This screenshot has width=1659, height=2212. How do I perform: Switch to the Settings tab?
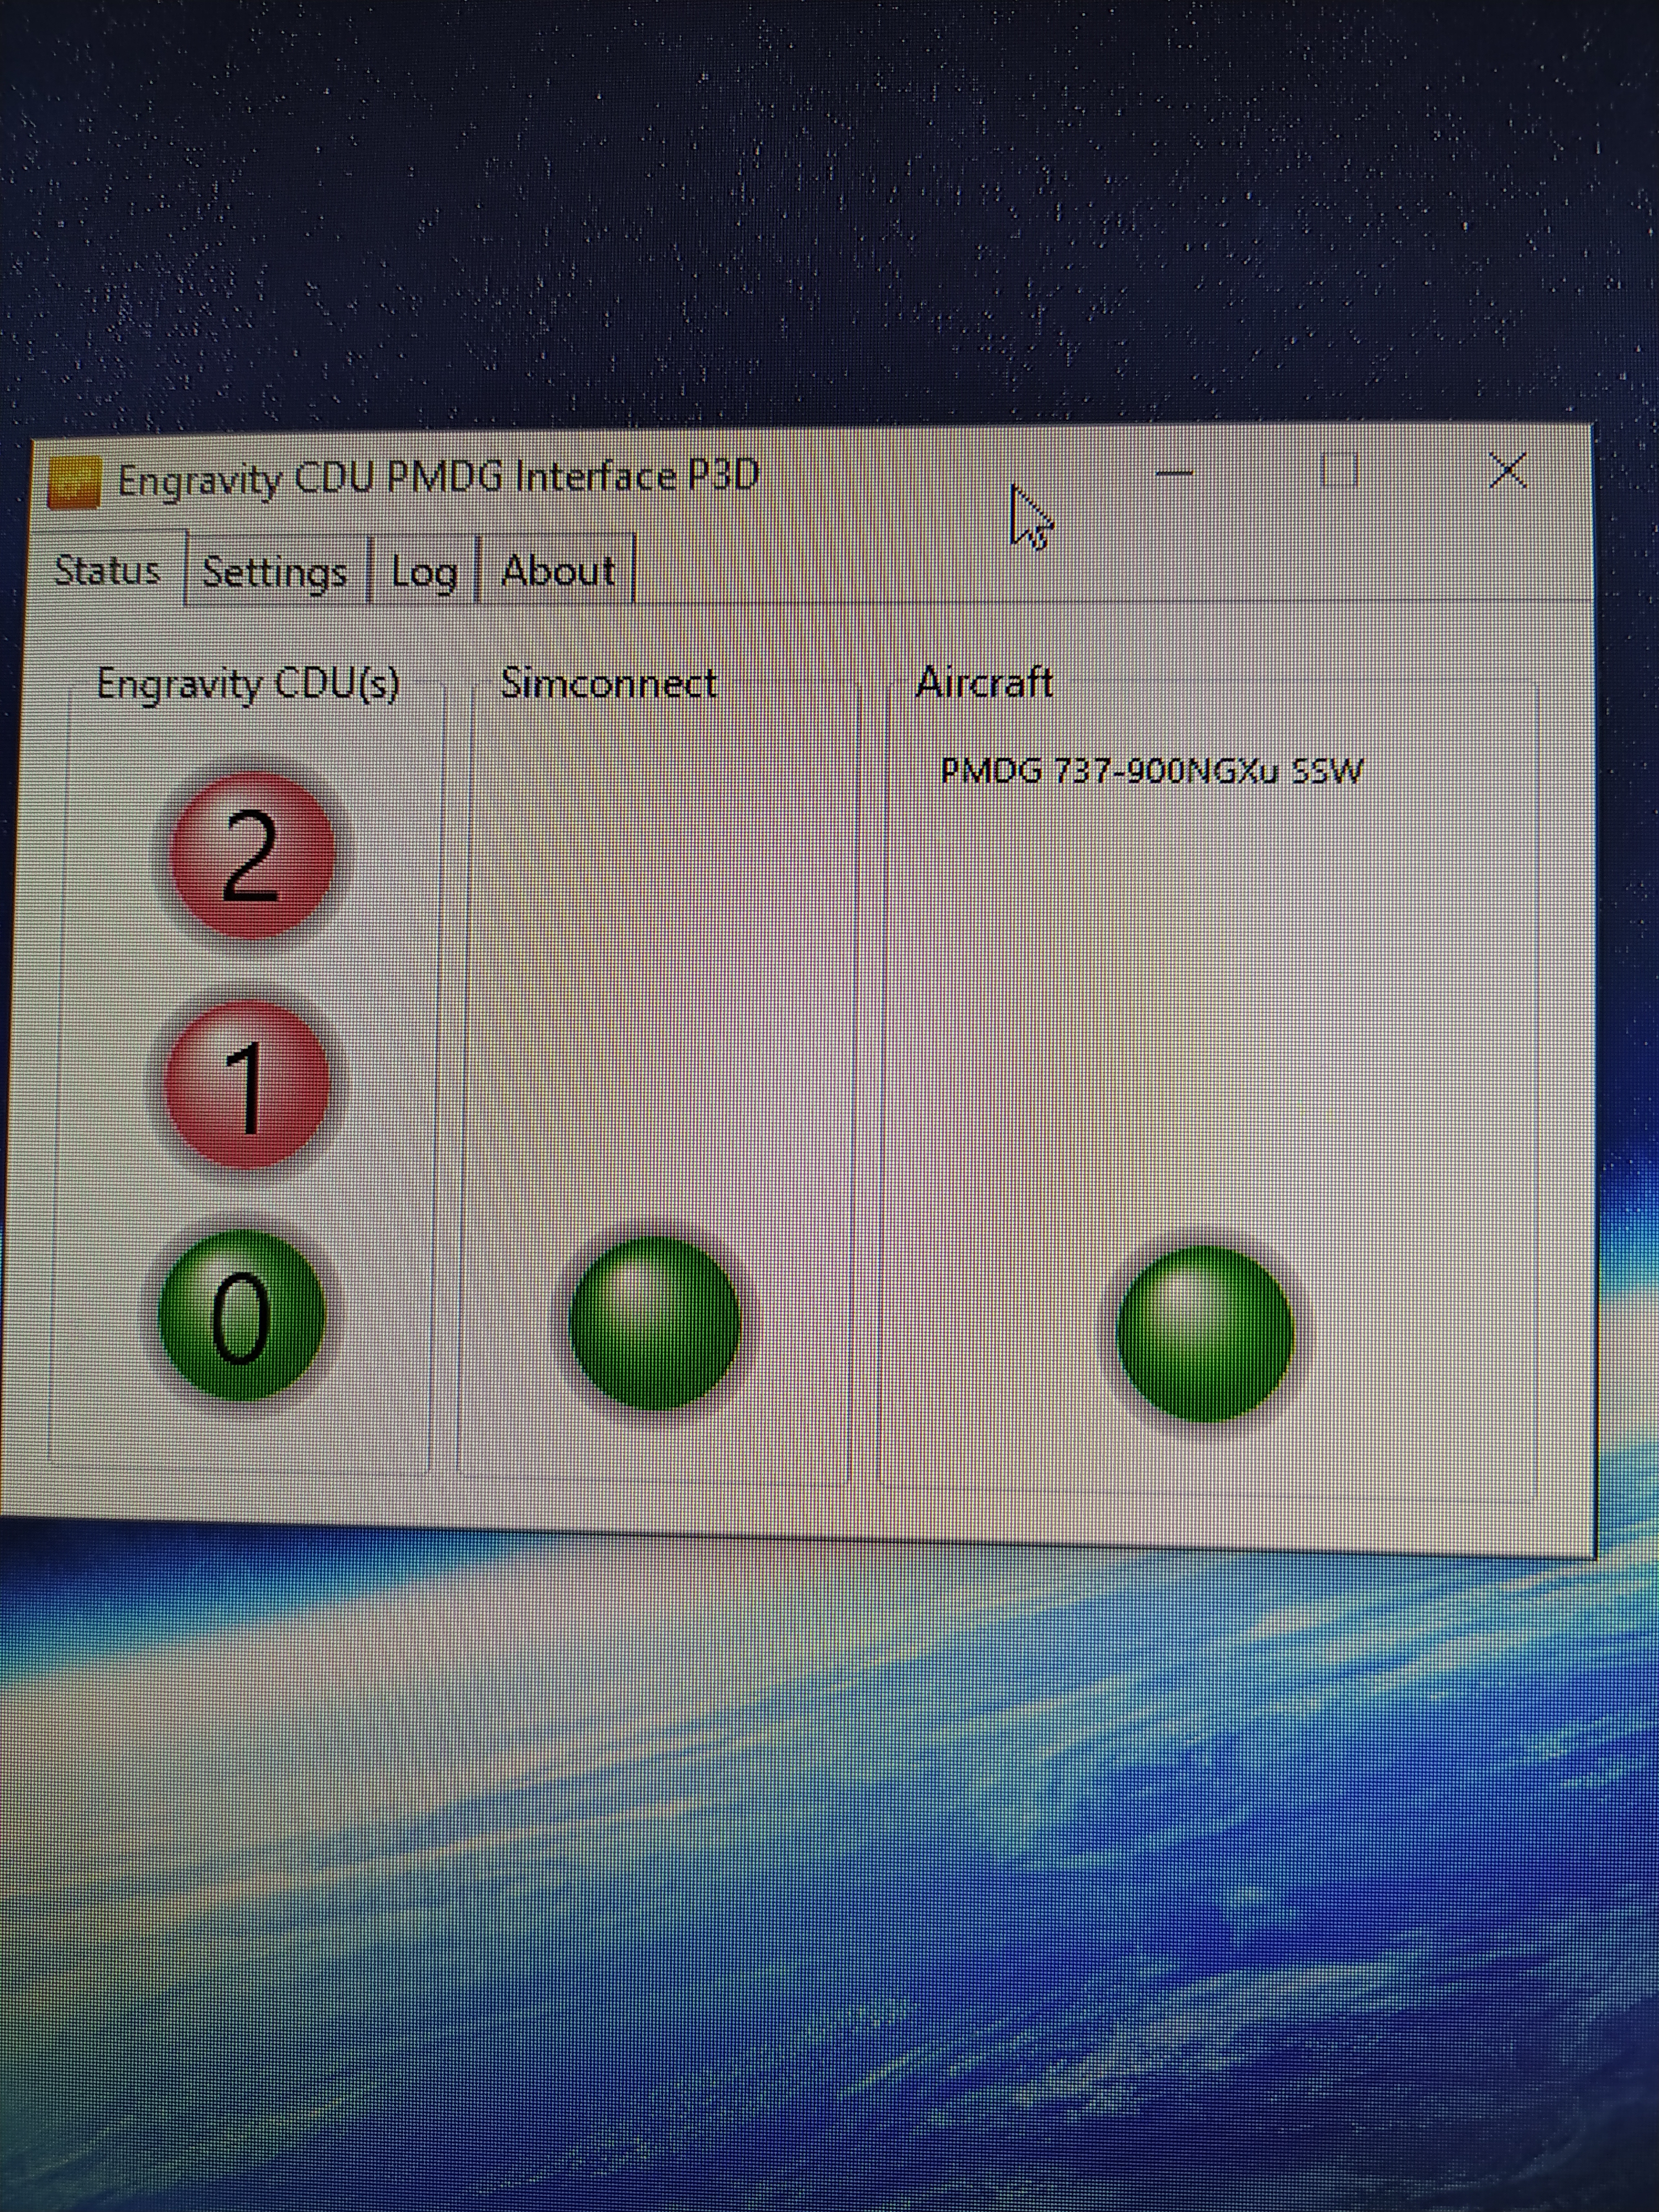tap(275, 572)
